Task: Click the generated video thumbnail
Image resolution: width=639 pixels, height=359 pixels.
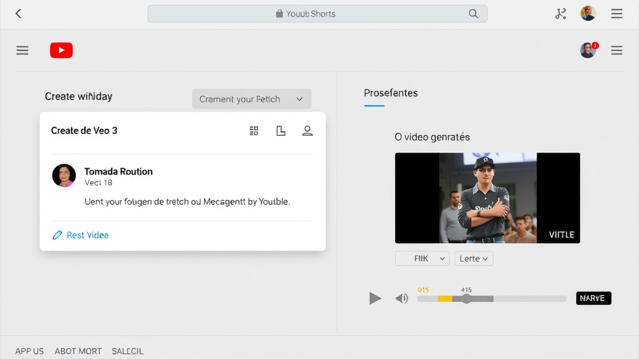Action: [487, 198]
